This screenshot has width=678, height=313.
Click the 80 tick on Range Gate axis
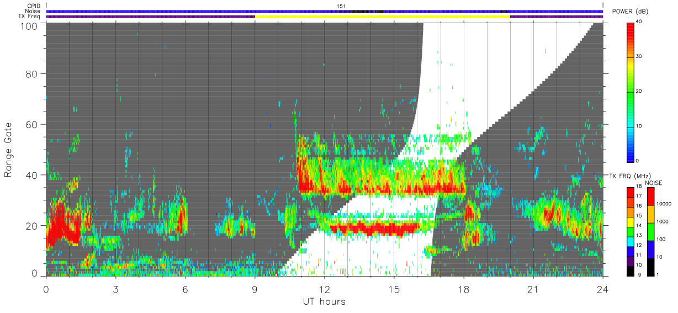[x=31, y=73]
